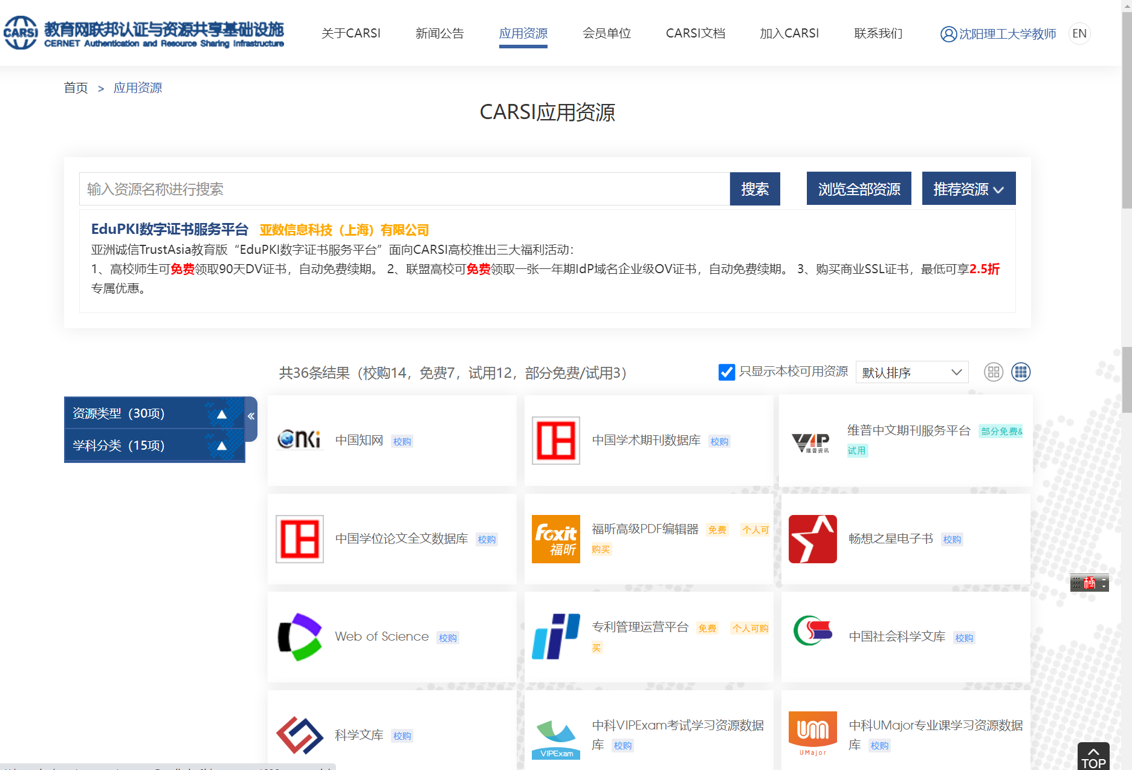Screen dimensions: 1132x770
Task: Open 中国知网 resource title
Action: (359, 441)
